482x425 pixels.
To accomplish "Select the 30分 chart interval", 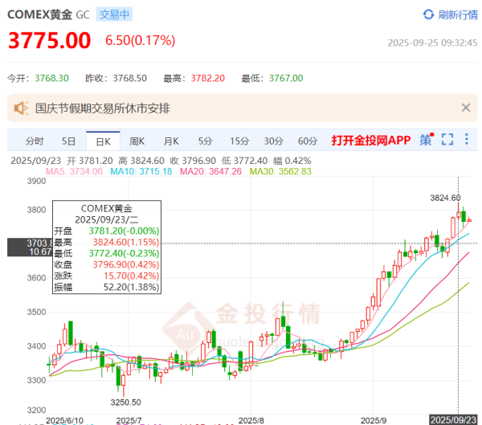I will tap(273, 141).
